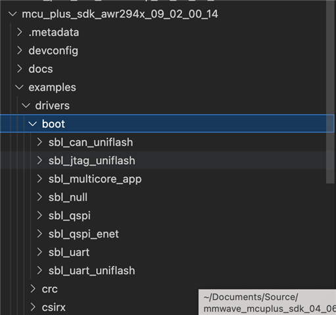Collapse the drivers folder chevron
The width and height of the screenshot is (336, 315).
click(26, 106)
